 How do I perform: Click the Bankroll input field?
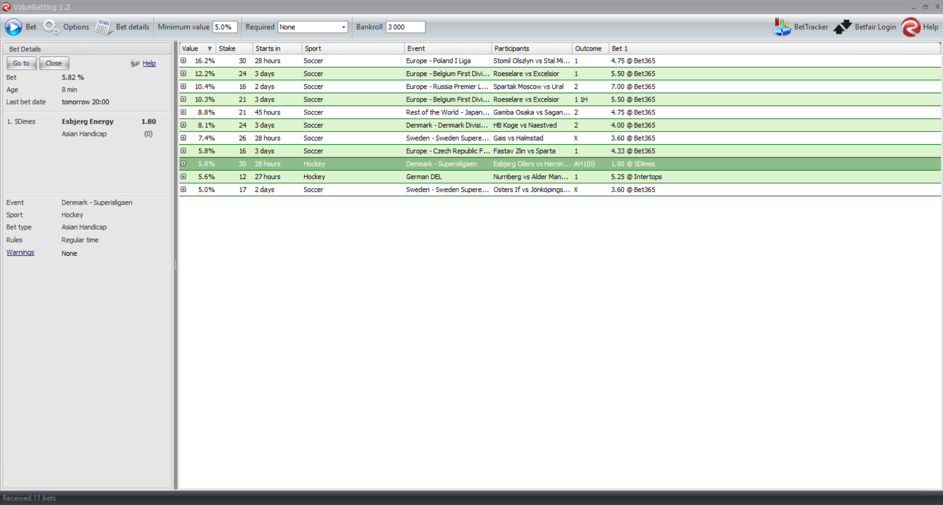pyautogui.click(x=405, y=27)
